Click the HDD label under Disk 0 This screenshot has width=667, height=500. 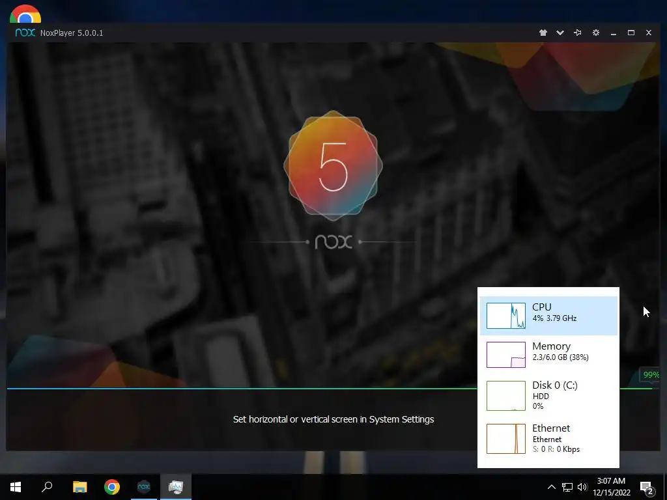pyautogui.click(x=541, y=396)
